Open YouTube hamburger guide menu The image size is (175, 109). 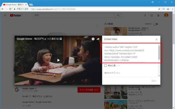tap(5, 15)
